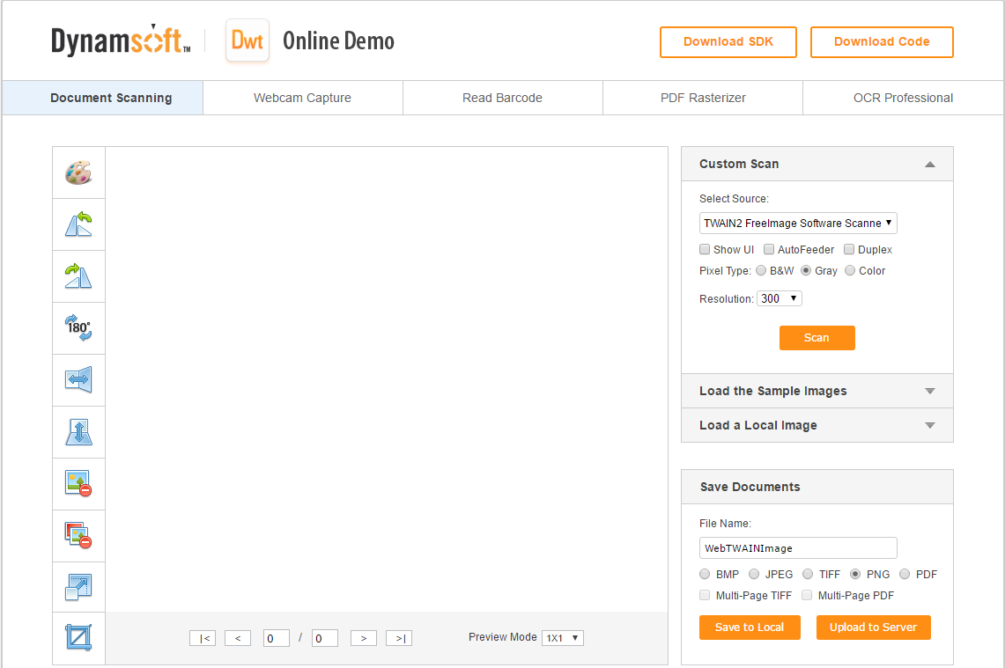Mirror the image horizontally
1005x668 pixels.
click(78, 380)
